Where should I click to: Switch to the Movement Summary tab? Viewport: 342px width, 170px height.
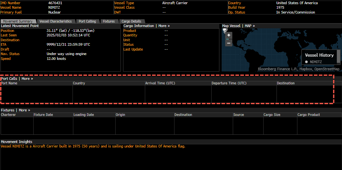pos(18,21)
